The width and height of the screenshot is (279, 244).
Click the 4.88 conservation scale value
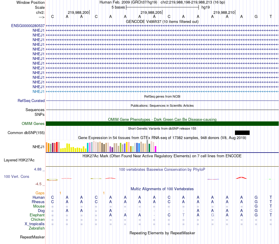pyautogui.click(x=38, y=169)
